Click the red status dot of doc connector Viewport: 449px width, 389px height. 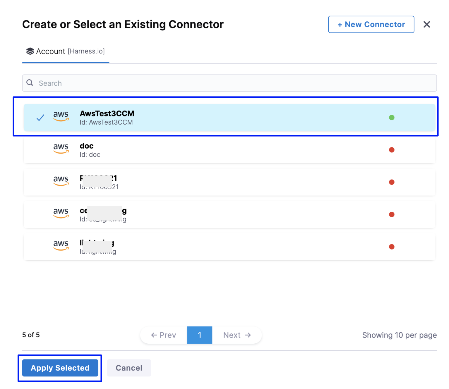pos(392,150)
